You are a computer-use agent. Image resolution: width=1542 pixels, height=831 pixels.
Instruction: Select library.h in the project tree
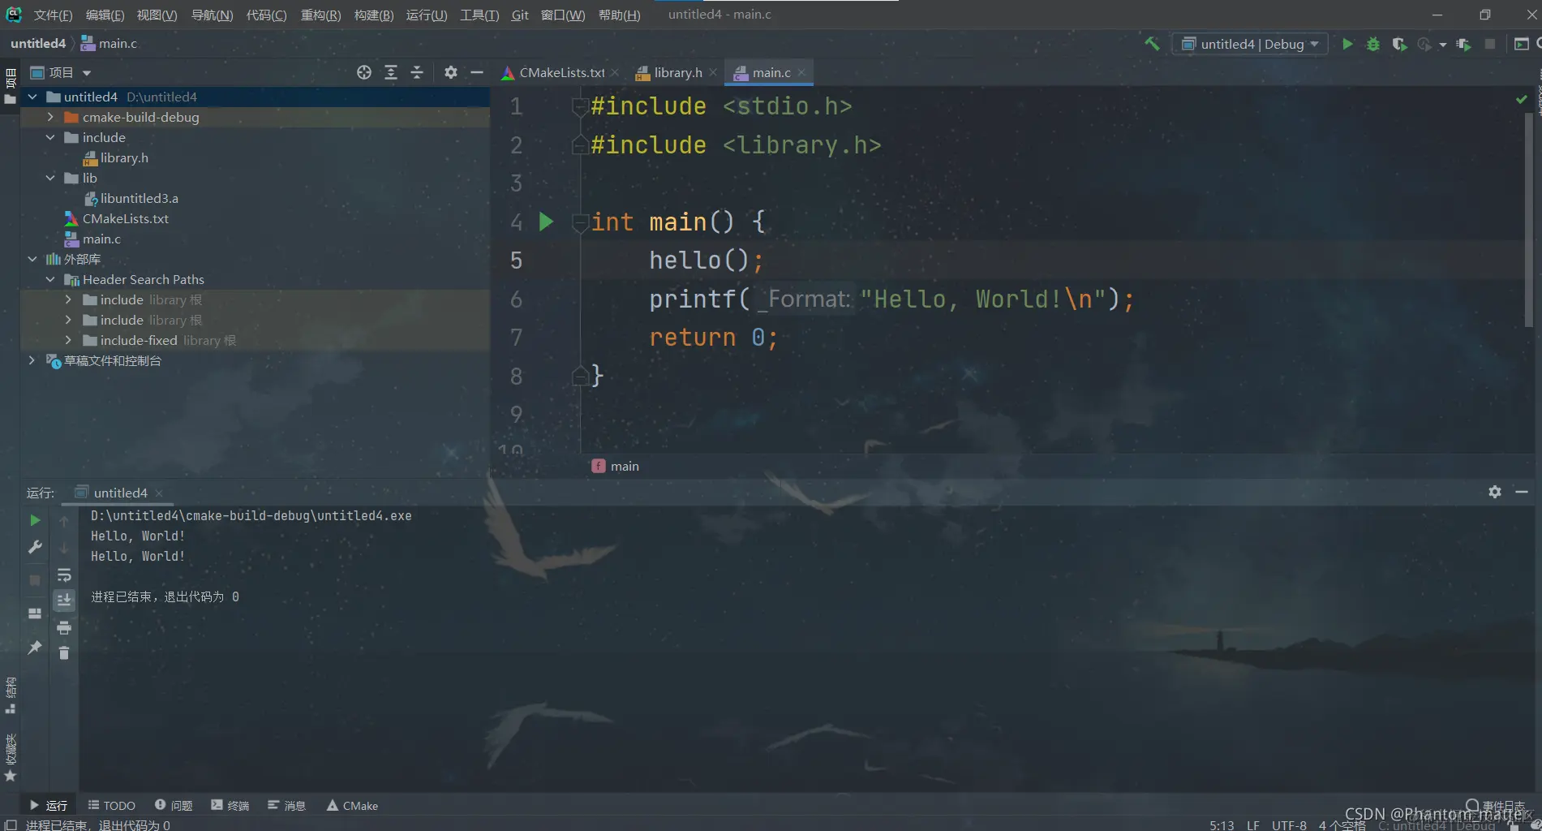tap(124, 157)
